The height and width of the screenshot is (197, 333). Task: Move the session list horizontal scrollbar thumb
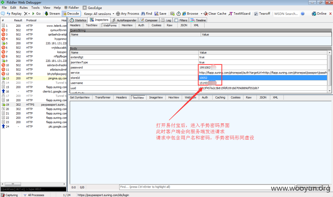[x=13, y=184]
